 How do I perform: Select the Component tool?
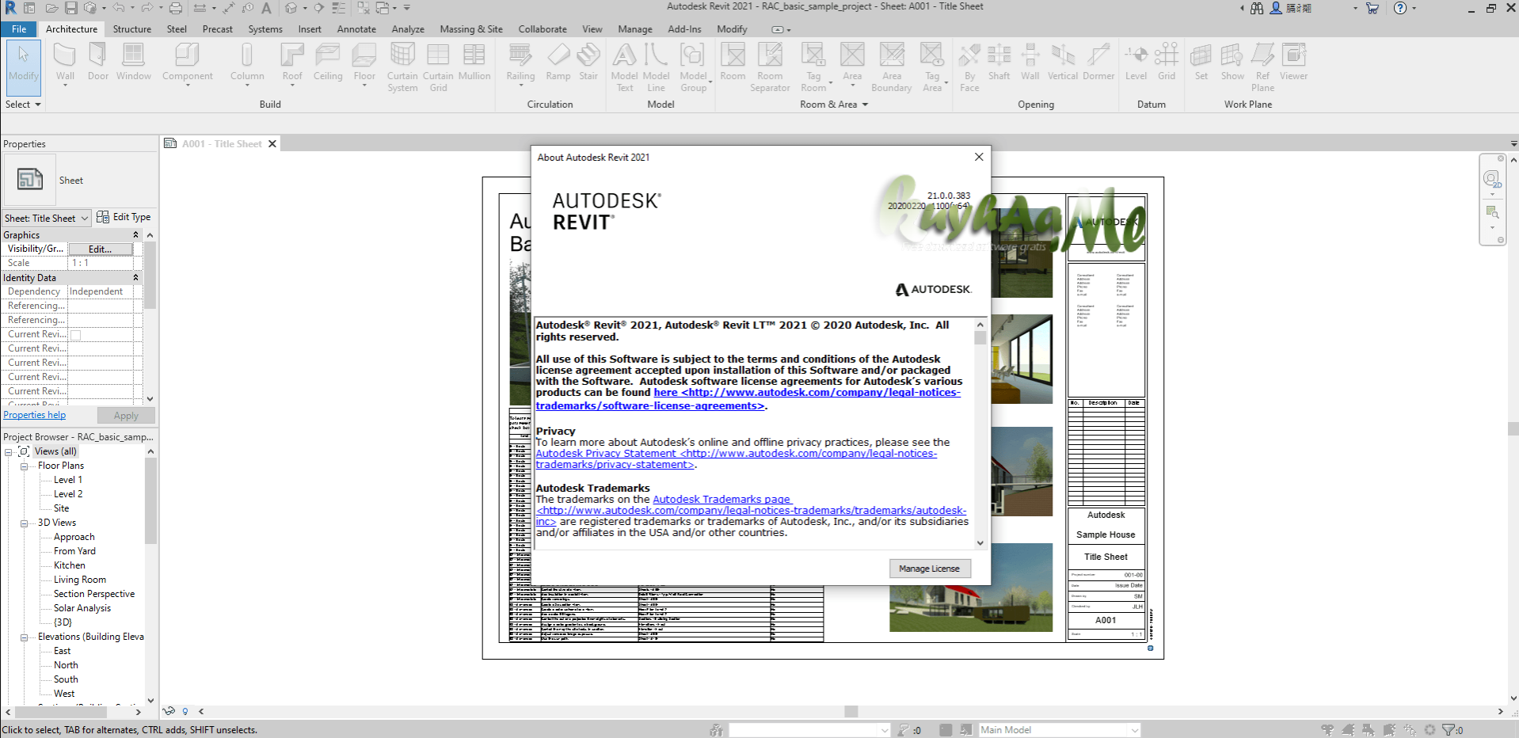[x=188, y=63]
